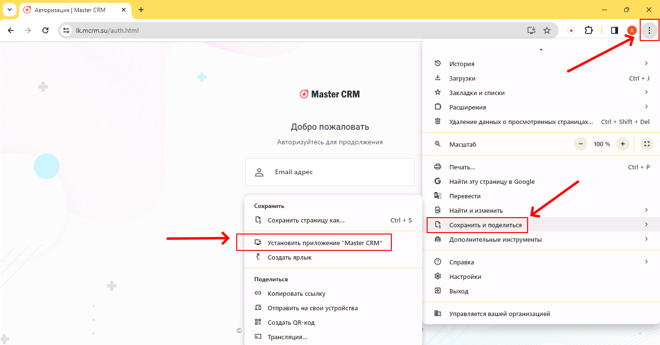Click the install app icon in address bar
Screen dimensions: 660x345
(x=531, y=30)
